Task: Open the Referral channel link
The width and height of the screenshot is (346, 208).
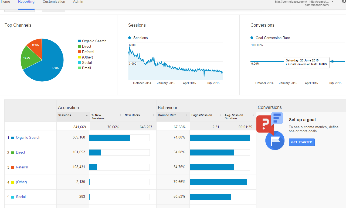Action: point(22,167)
